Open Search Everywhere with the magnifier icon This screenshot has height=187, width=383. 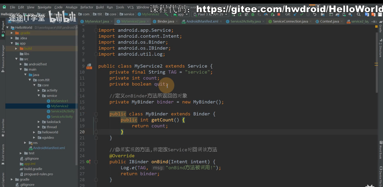coord(358,14)
